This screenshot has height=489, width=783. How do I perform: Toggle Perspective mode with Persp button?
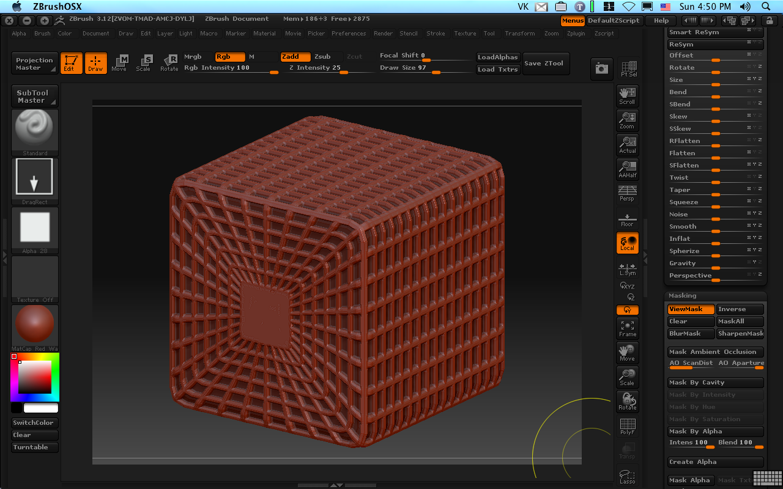627,194
